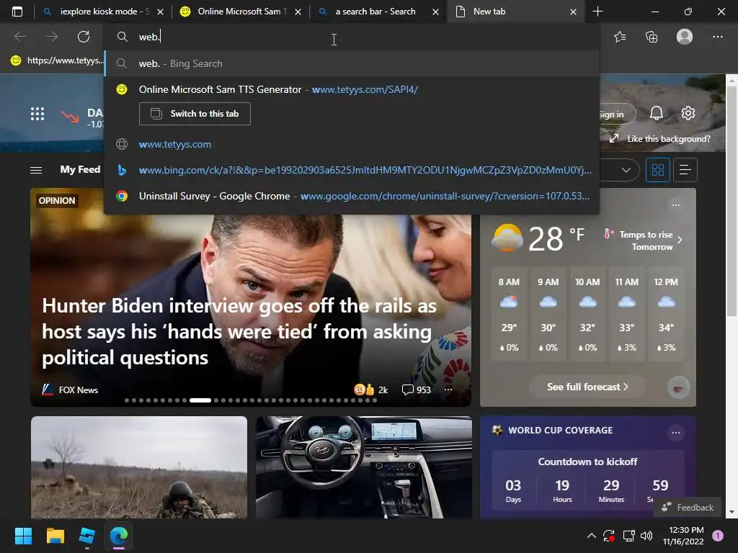Choose the www.tetyys.com suggestion
The image size is (738, 553).
pyautogui.click(x=351, y=144)
